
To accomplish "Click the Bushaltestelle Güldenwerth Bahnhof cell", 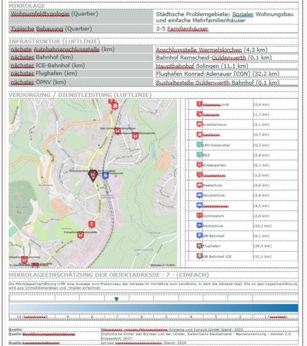I will tap(226, 82).
